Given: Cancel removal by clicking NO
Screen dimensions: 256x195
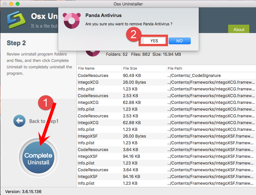Looking at the screenshot, I should [x=180, y=41].
